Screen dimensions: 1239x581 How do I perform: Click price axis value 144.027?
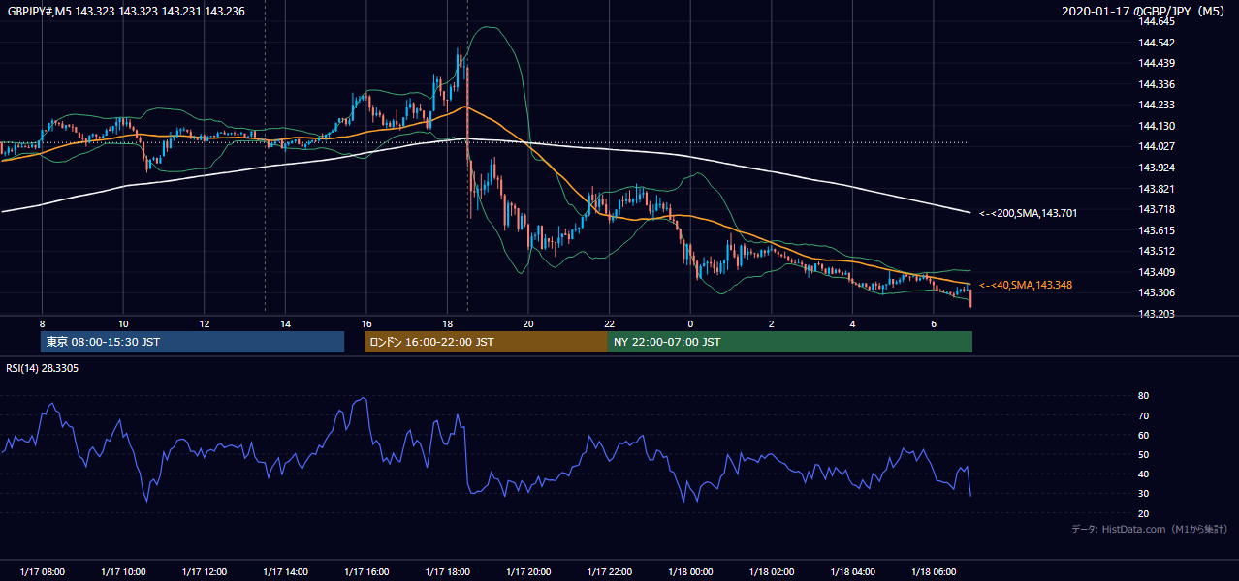coord(1158,146)
